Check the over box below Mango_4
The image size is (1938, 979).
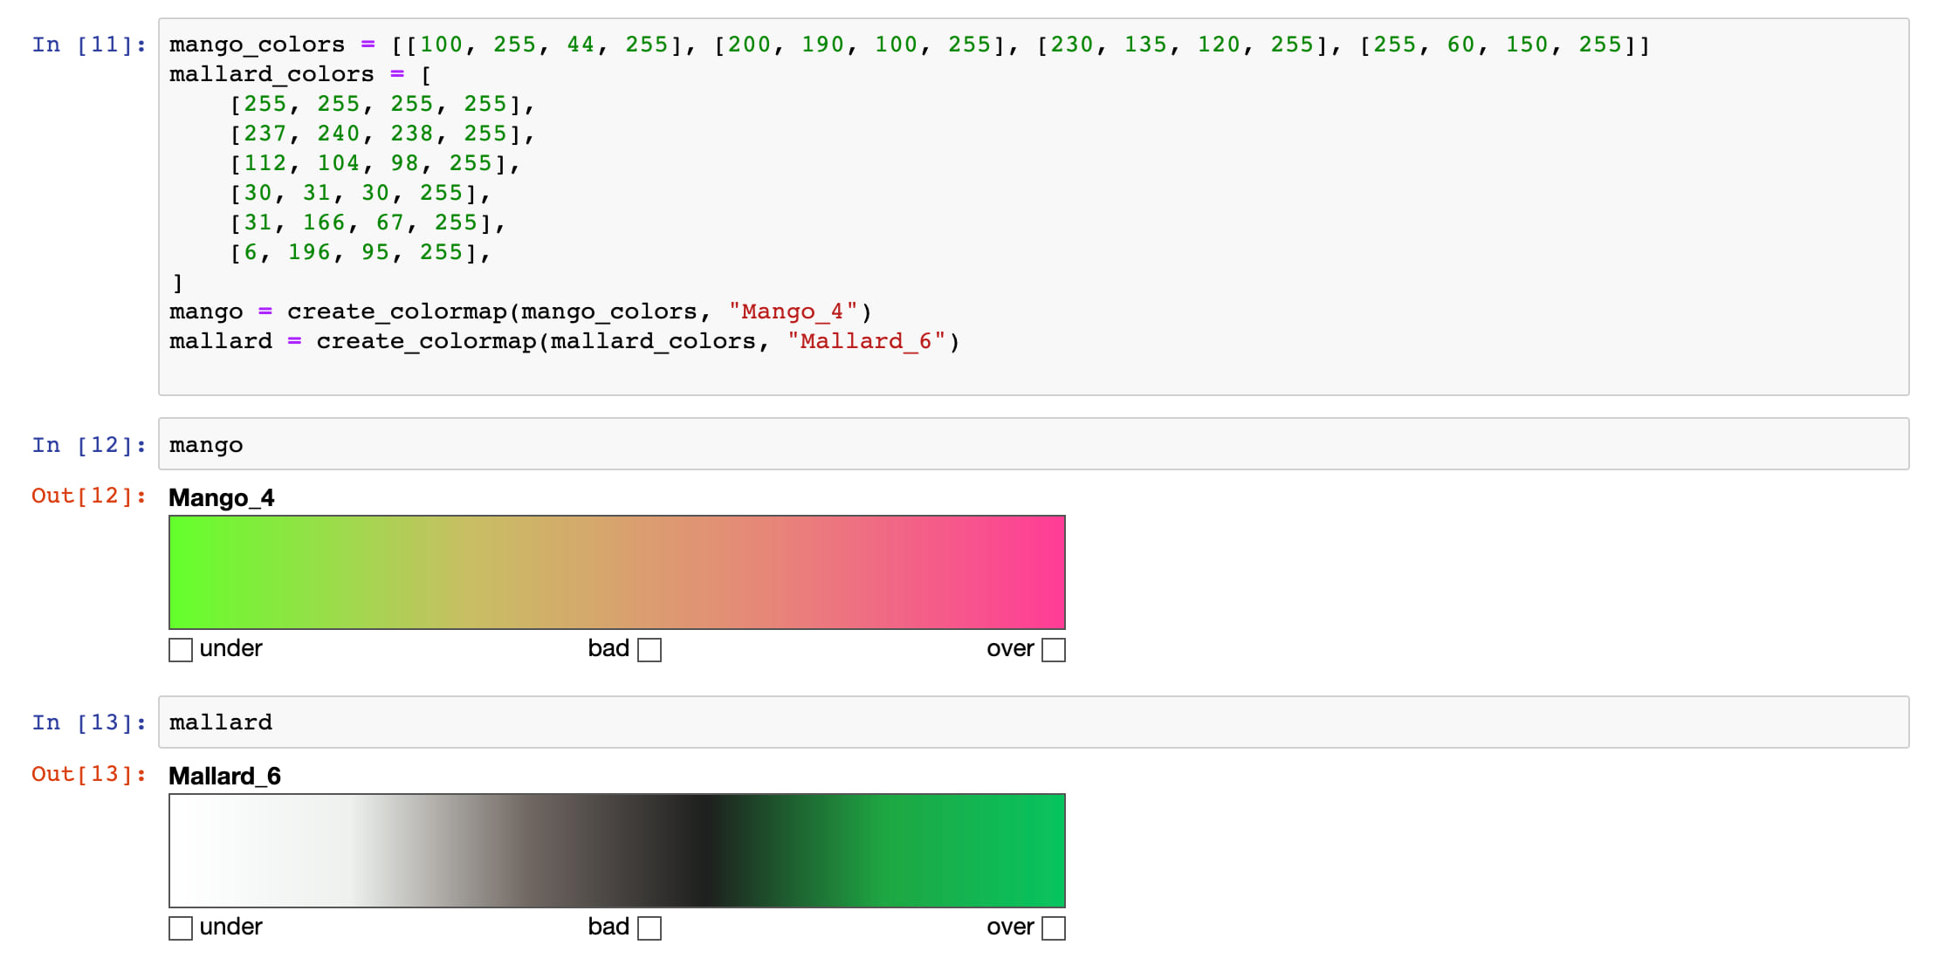1054,650
